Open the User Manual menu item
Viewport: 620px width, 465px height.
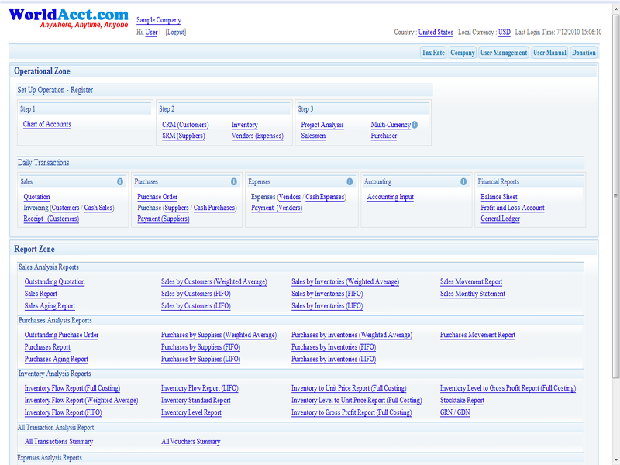click(x=549, y=53)
